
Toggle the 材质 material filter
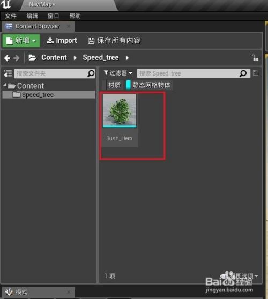pyautogui.click(x=113, y=85)
